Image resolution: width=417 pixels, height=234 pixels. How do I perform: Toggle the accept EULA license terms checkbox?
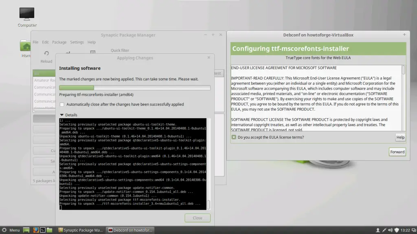[233, 137]
